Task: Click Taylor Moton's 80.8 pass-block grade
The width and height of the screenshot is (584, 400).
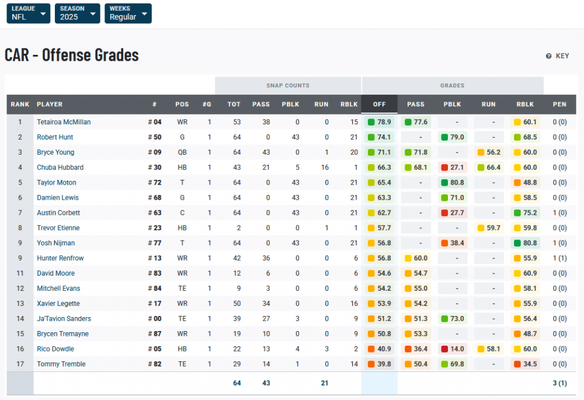Action: 452,183
